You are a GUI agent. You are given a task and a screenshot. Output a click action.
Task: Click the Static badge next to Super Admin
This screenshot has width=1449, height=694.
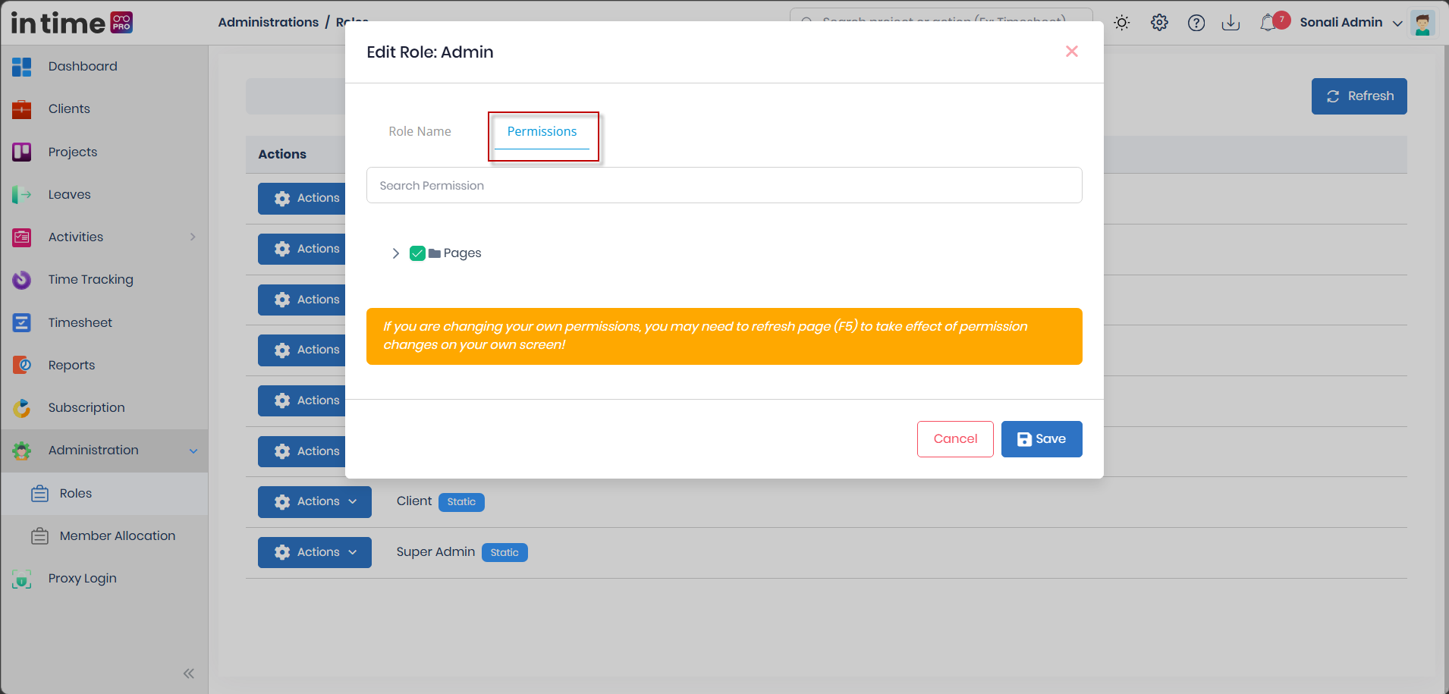click(x=504, y=553)
